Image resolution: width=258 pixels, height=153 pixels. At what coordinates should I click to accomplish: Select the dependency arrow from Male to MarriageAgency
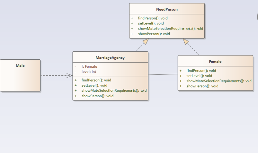(x=57, y=76)
